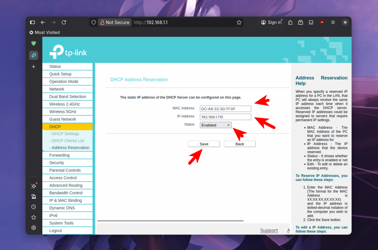Click the Back button

click(x=240, y=144)
